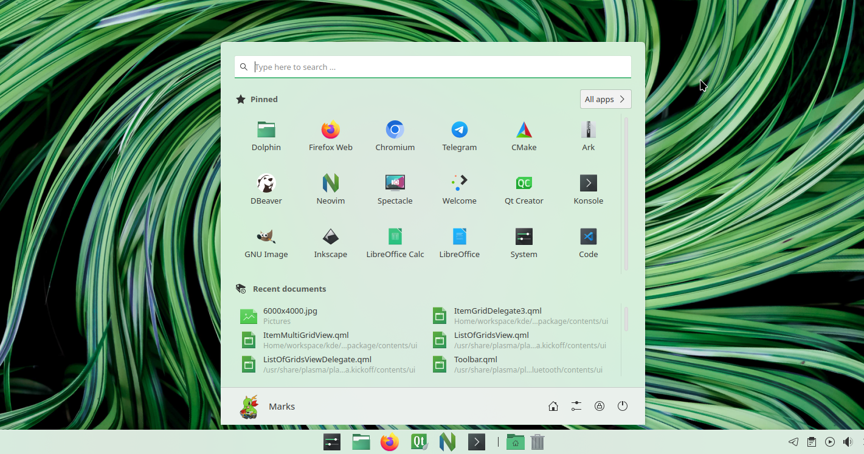Launch Dolphin from the pinned apps

(x=266, y=136)
